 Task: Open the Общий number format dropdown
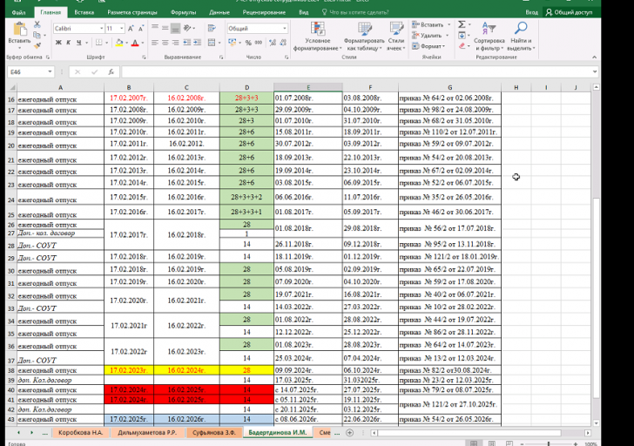pos(285,28)
